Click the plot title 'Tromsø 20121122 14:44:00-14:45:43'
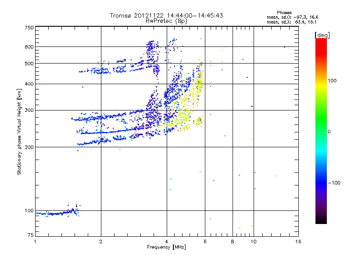Image resolution: width=351 pixels, height=263 pixels. [x=166, y=15]
